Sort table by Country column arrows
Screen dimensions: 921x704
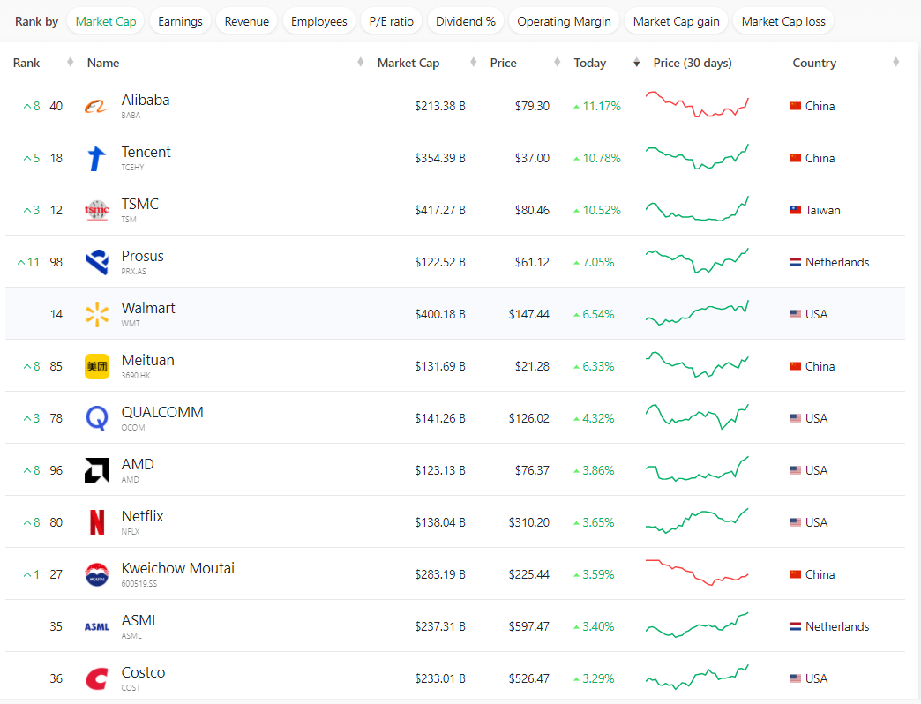[895, 63]
